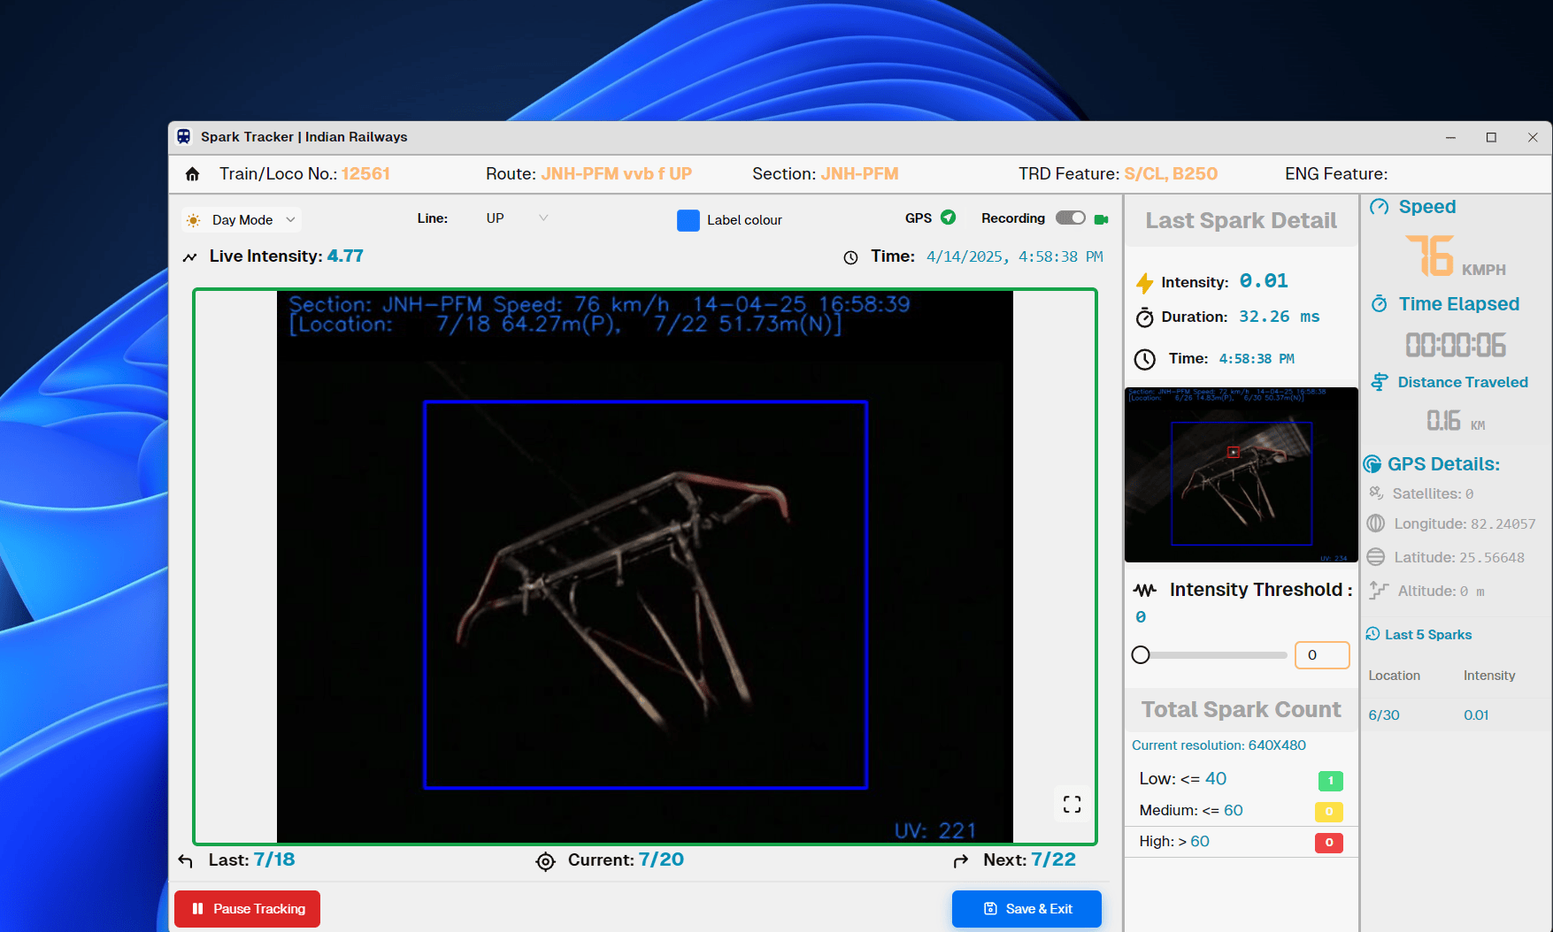The image size is (1553, 932).
Task: Expand the Line UP dropdown
Action: pos(517,218)
